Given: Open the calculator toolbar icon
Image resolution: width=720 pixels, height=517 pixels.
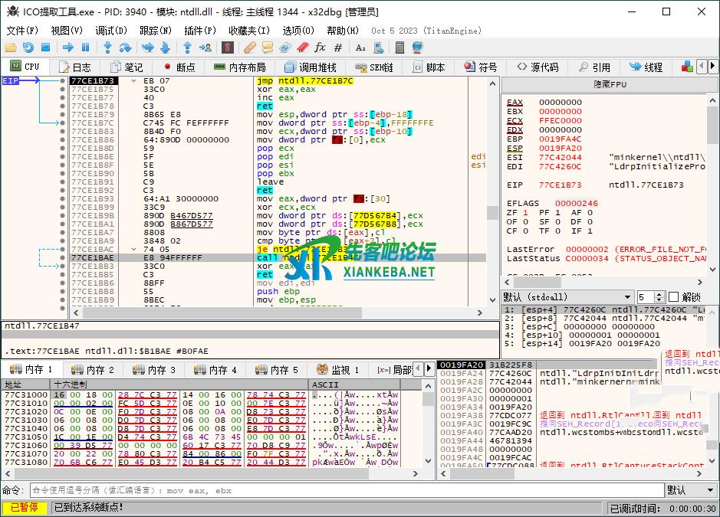Looking at the screenshot, I should (399, 47).
